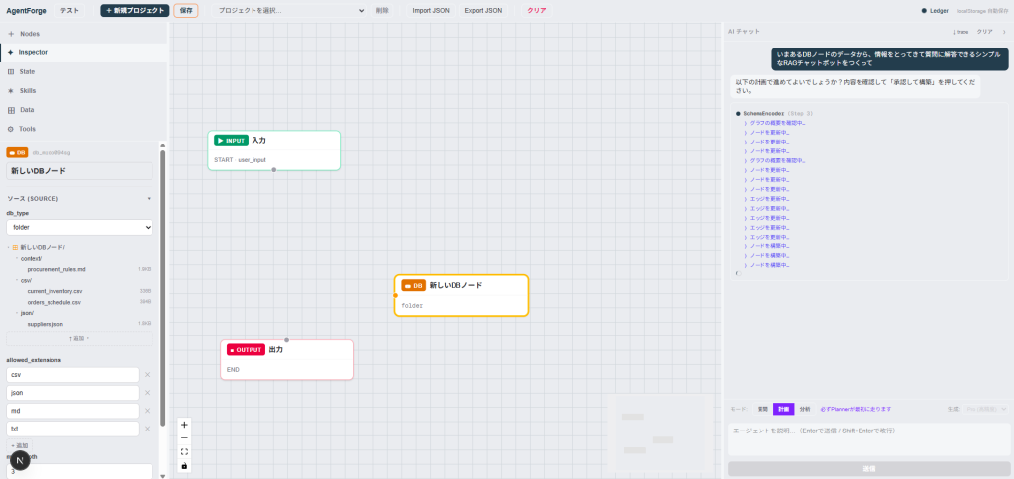Click the green INPUT badge icon
This screenshot has height=479, width=1014.
231,141
